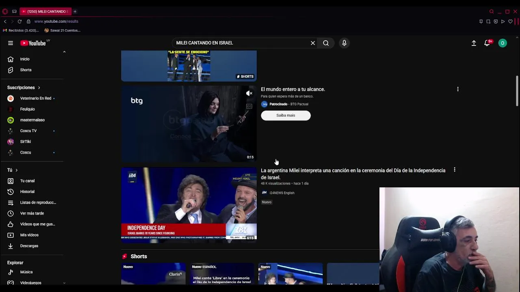Clear the search query with the X
This screenshot has height=292, width=520.
[313, 43]
